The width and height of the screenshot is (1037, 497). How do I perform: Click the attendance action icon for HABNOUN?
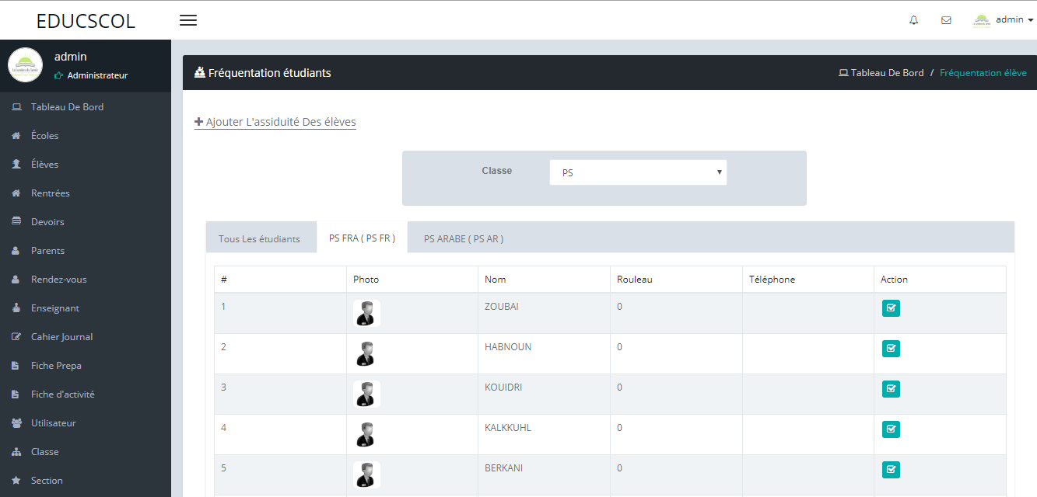tap(890, 348)
